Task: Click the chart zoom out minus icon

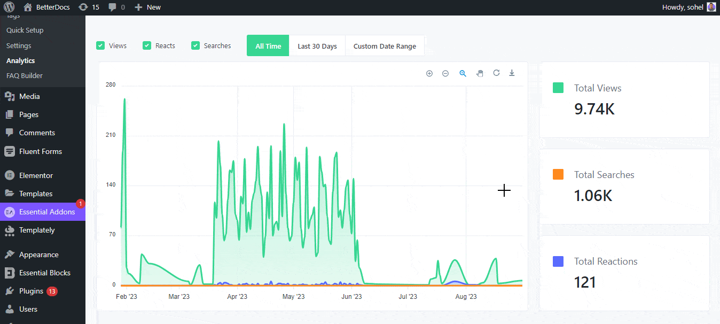Action: point(445,73)
